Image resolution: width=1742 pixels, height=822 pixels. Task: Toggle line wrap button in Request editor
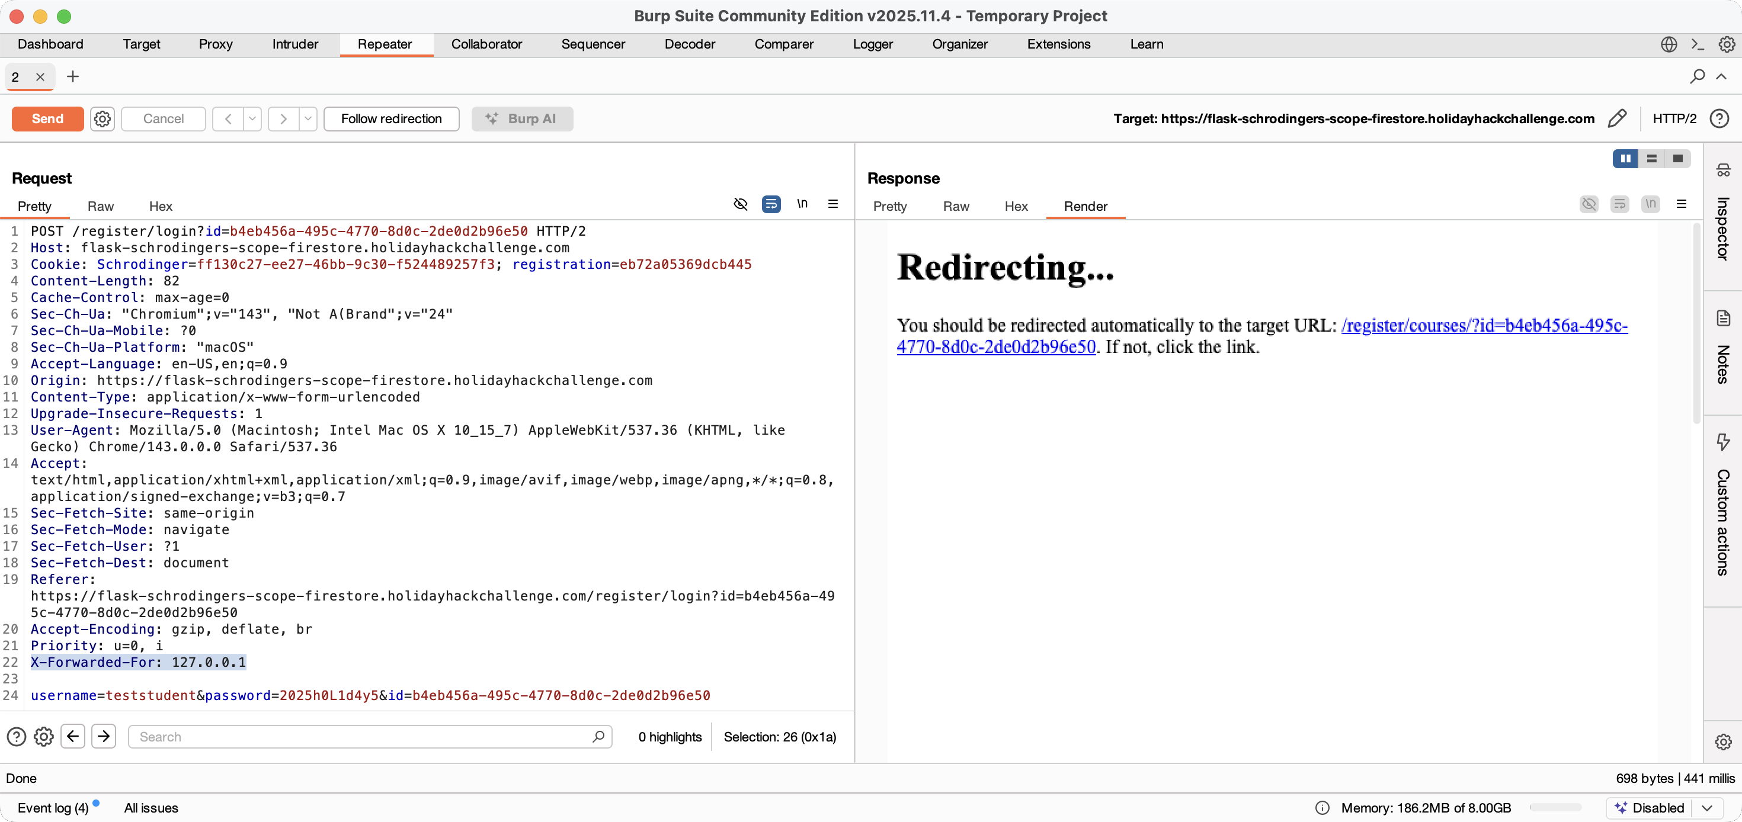771,204
